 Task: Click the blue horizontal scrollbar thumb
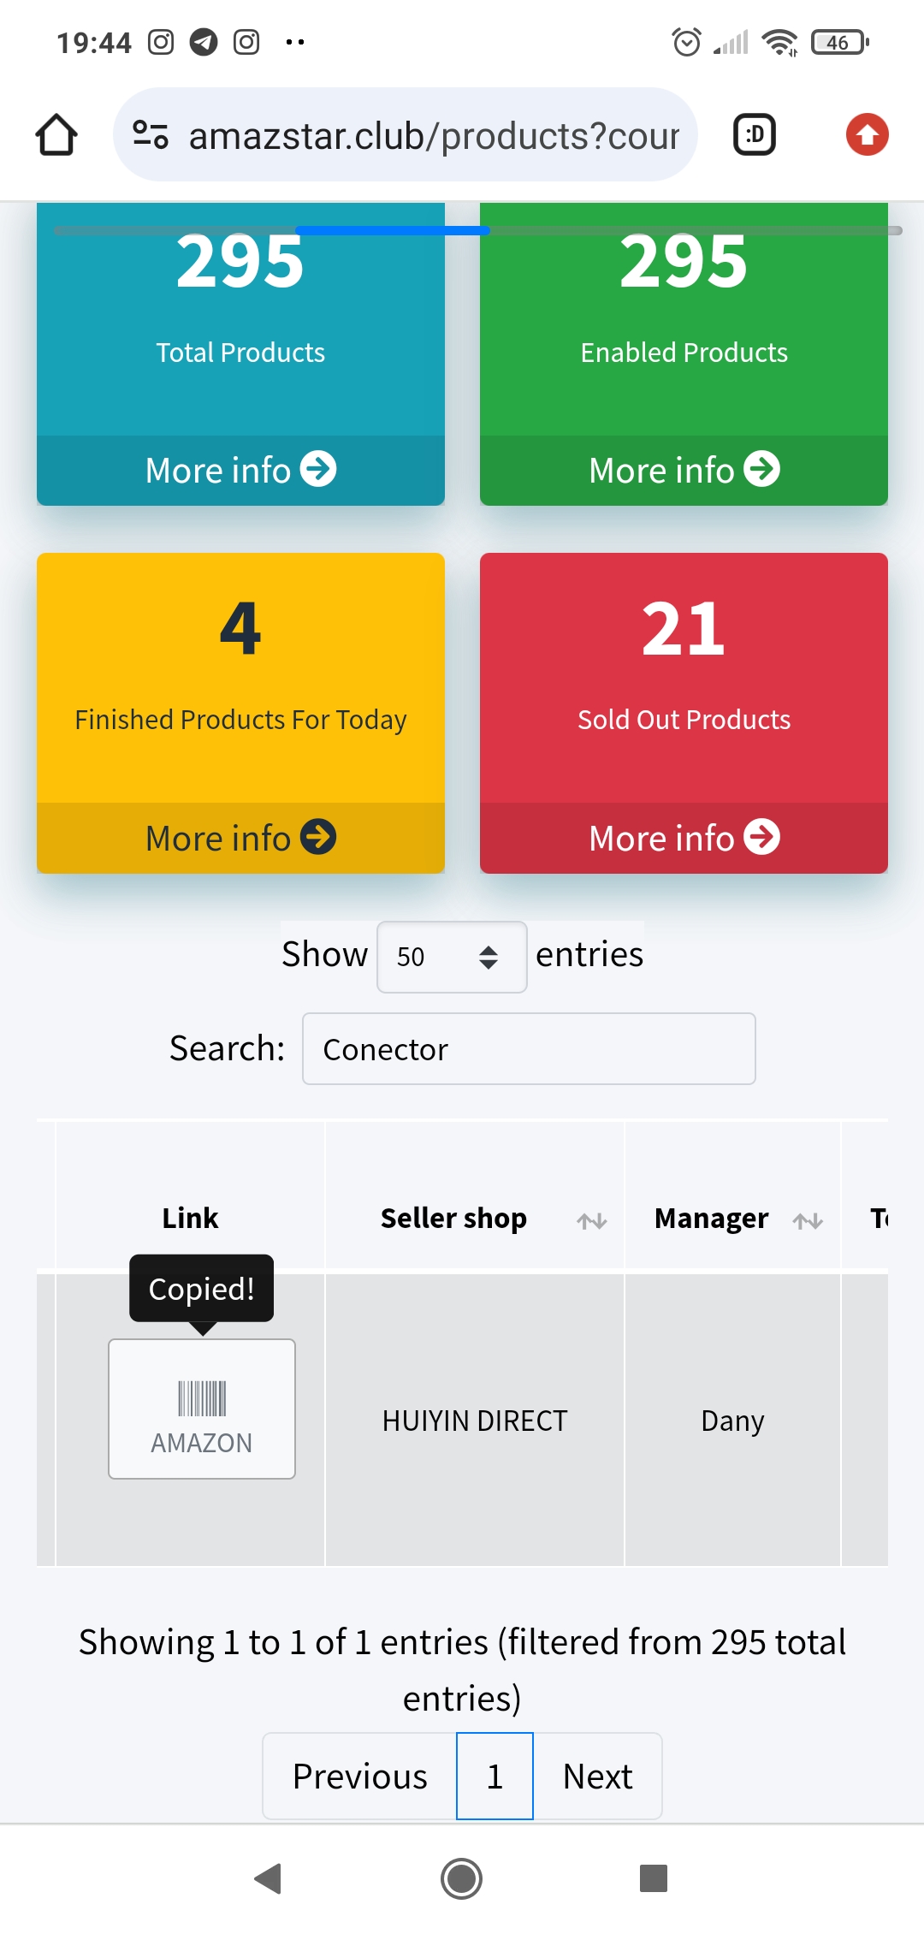393,230
